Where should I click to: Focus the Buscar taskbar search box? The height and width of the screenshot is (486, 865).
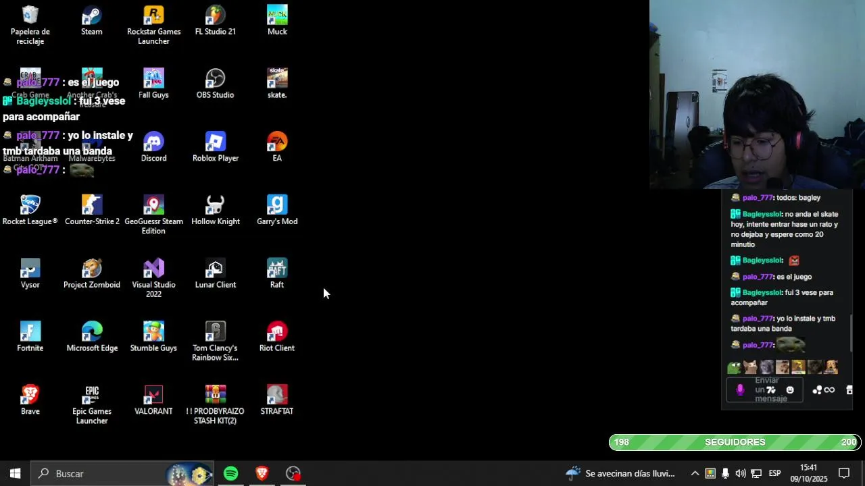coord(122,474)
